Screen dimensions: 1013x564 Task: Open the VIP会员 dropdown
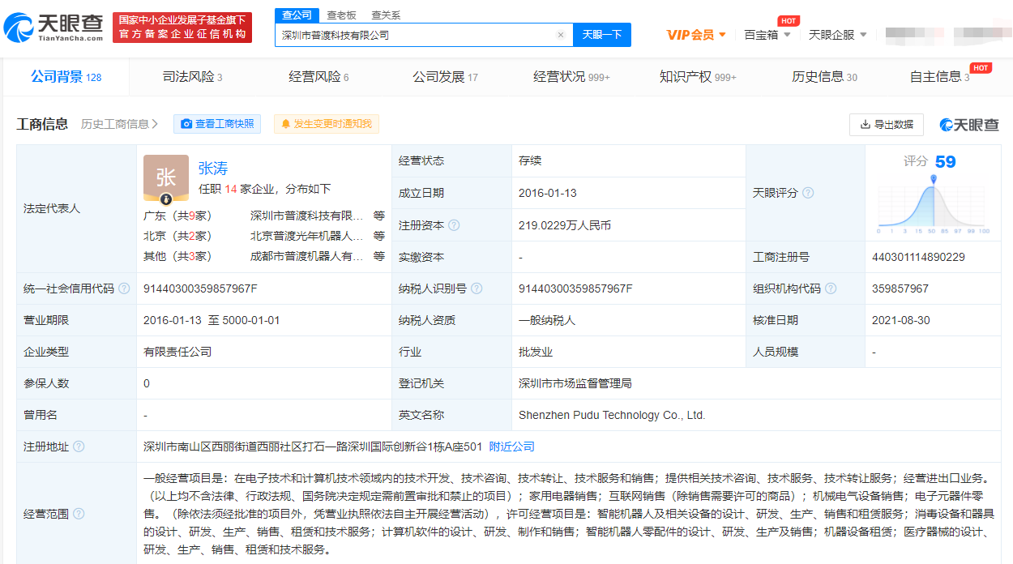click(x=696, y=35)
